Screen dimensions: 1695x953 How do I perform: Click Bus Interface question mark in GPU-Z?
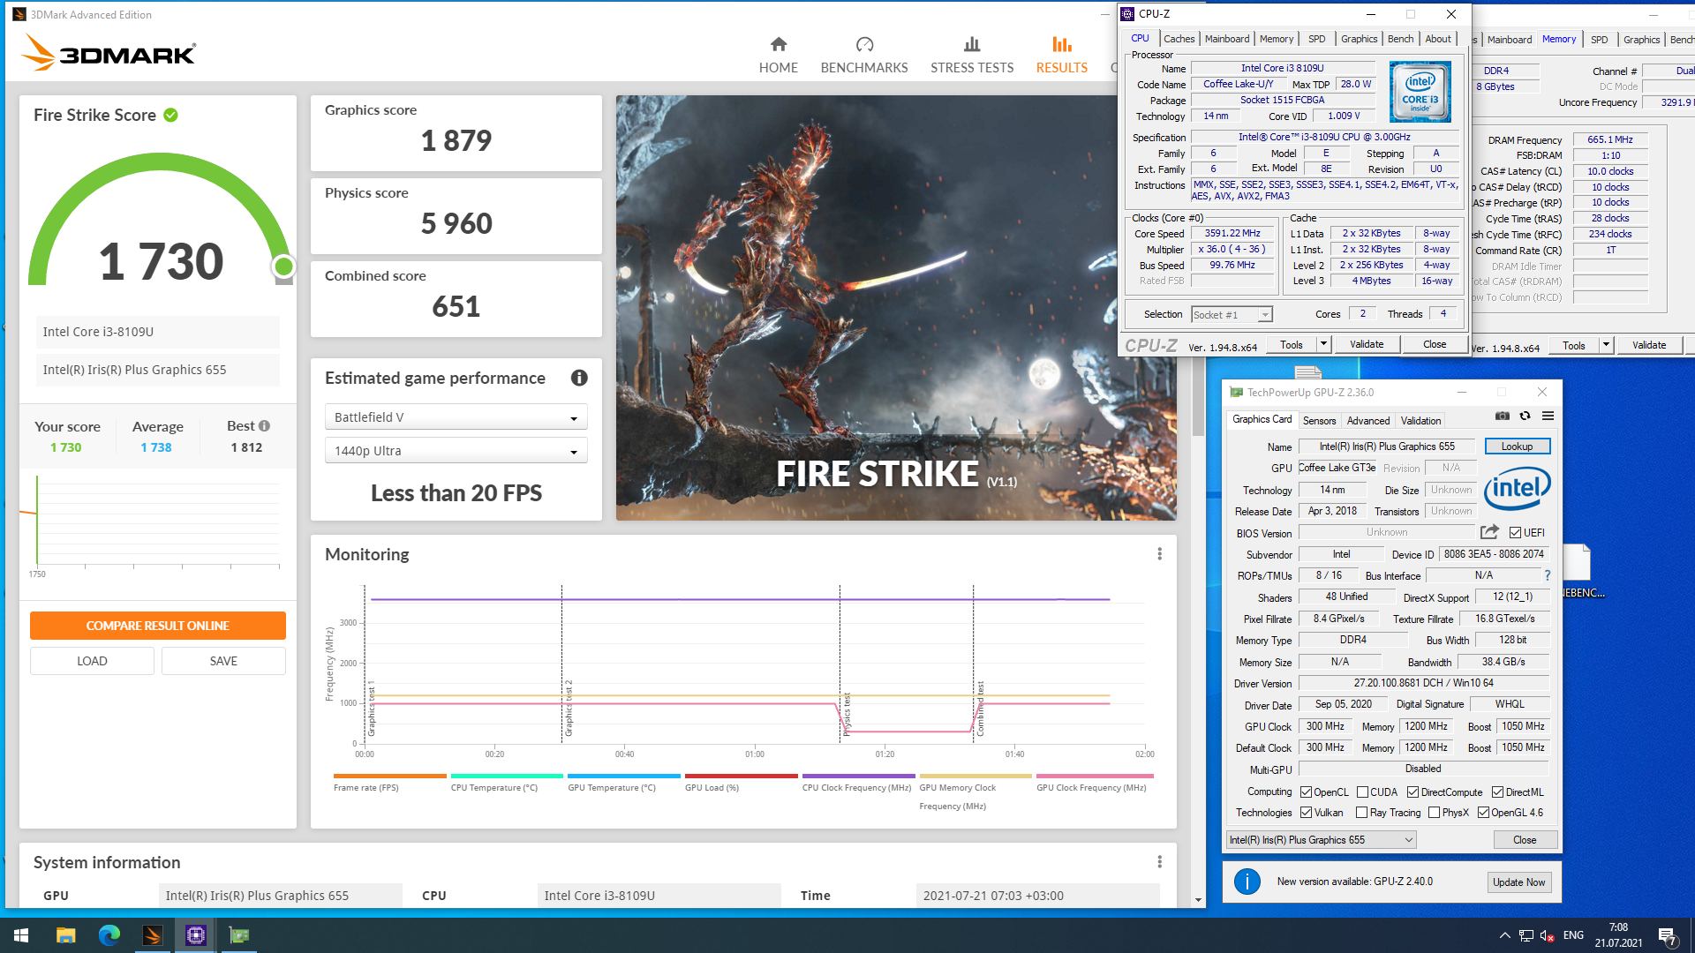point(1547,575)
